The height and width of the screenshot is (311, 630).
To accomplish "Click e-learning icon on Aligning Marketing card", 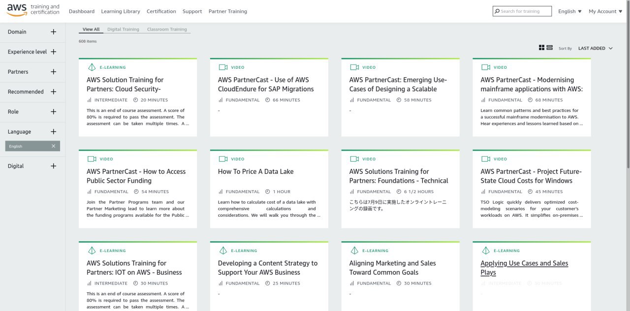I will 354,251.
